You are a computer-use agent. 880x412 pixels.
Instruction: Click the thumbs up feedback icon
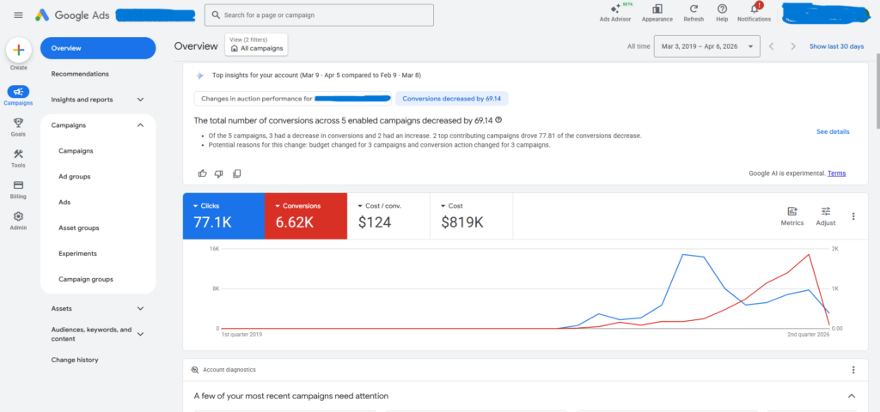pyautogui.click(x=203, y=173)
